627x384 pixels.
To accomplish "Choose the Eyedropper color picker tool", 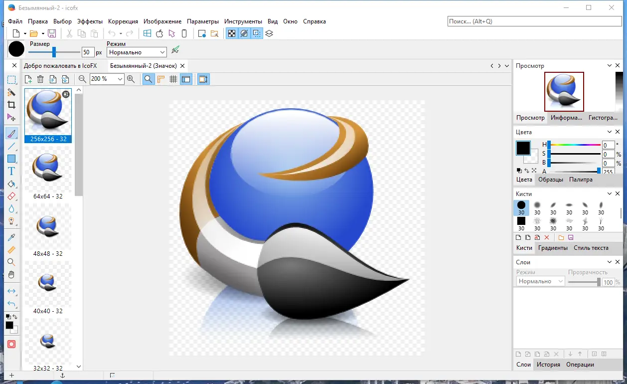I will (x=11, y=237).
